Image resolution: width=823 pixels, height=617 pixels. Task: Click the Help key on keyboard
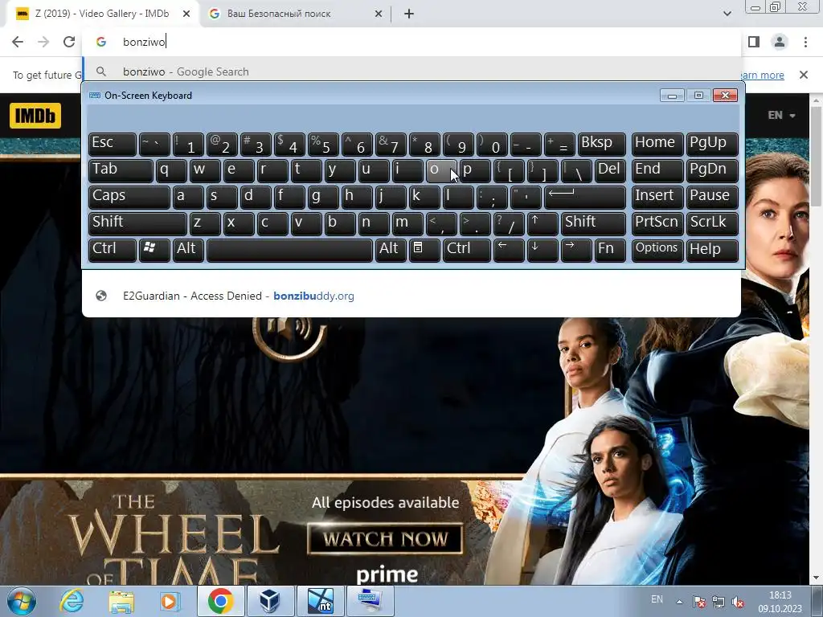(x=712, y=250)
